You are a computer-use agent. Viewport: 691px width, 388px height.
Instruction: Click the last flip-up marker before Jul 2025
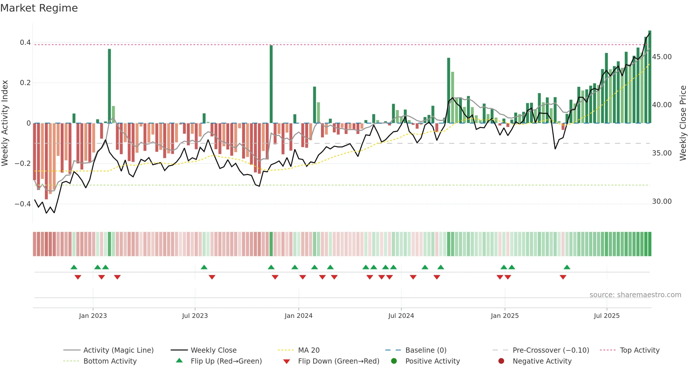(567, 267)
